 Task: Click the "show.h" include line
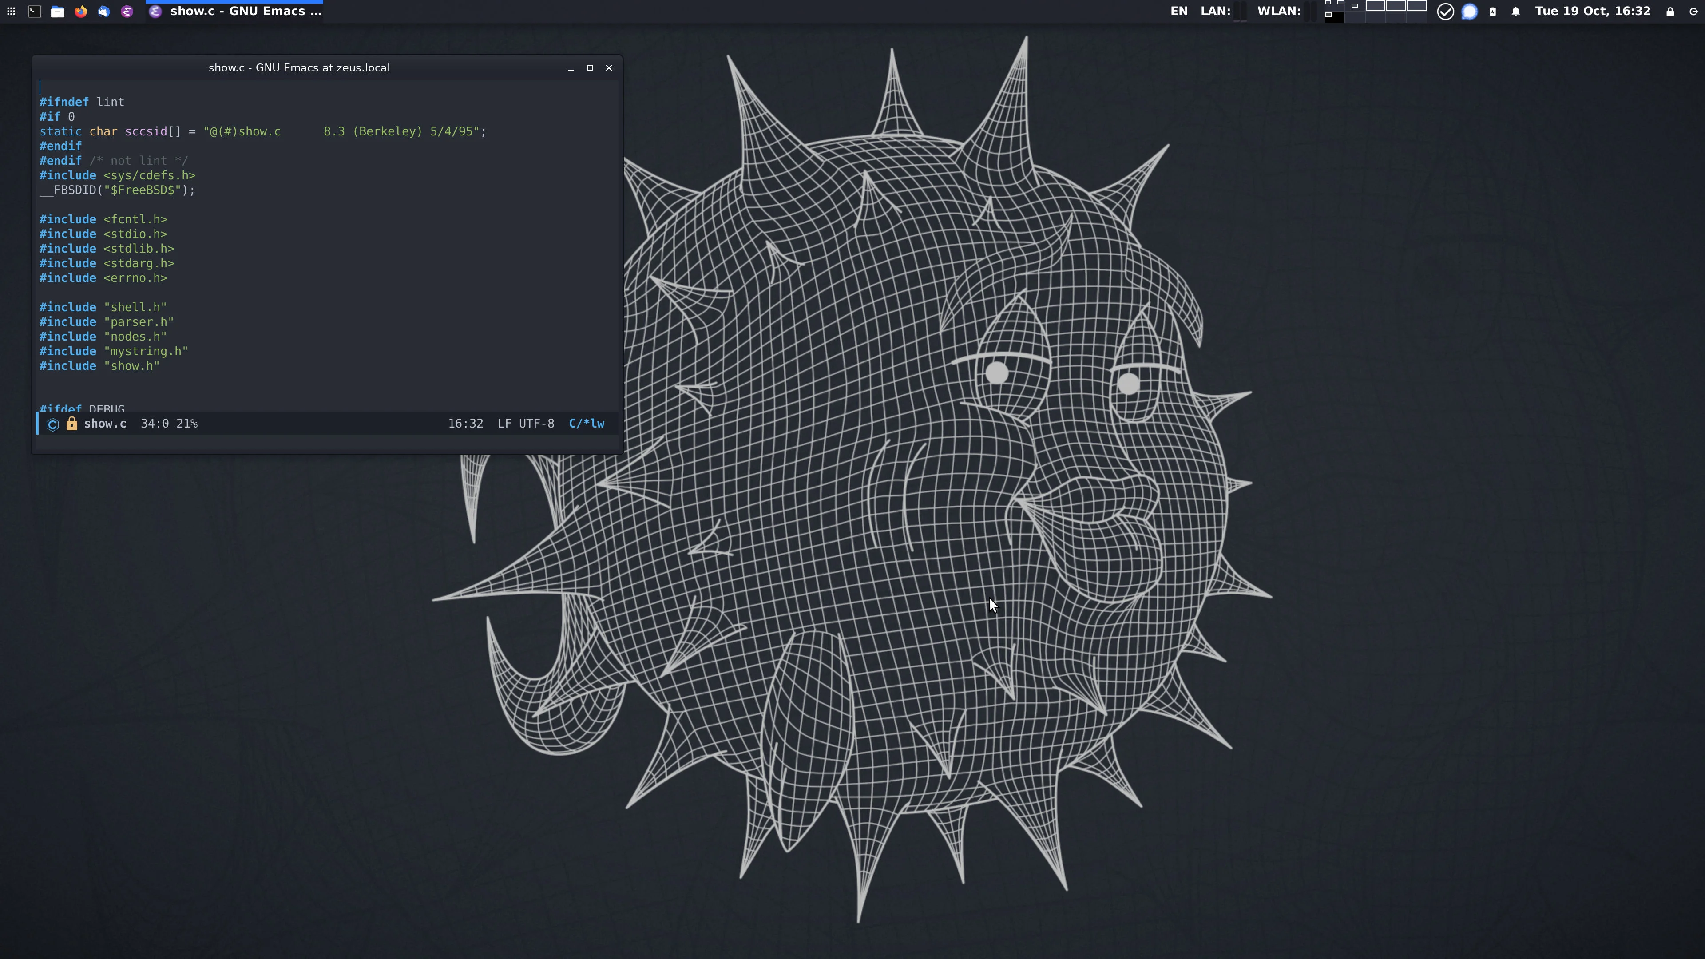tap(99, 366)
